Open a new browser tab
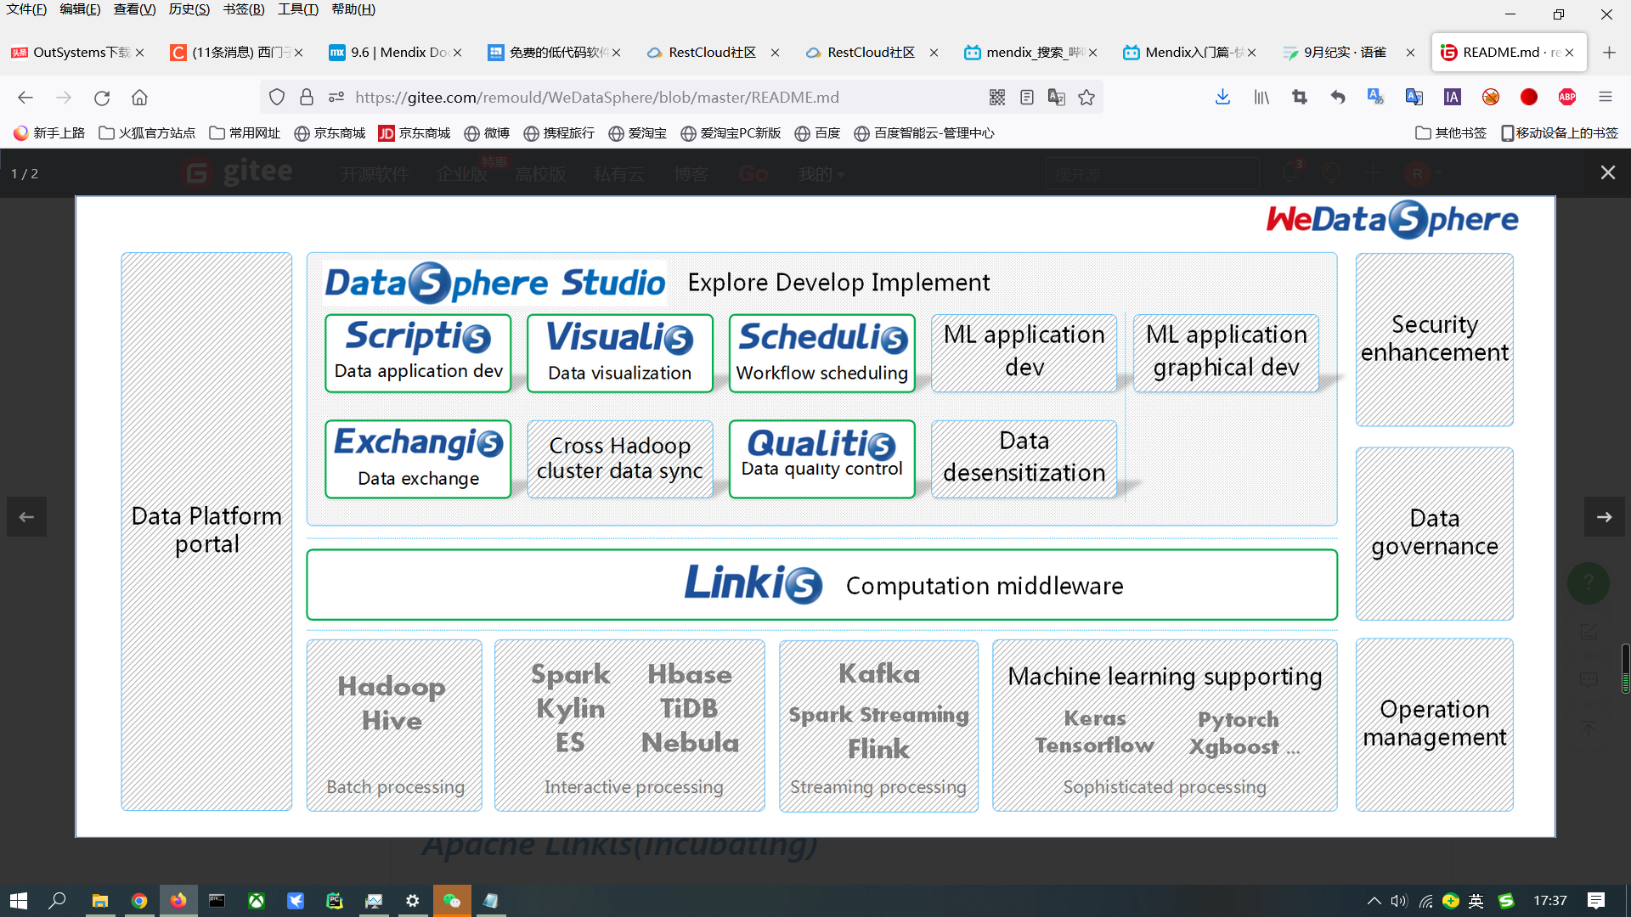Viewport: 1631px width, 917px height. 1609,53
